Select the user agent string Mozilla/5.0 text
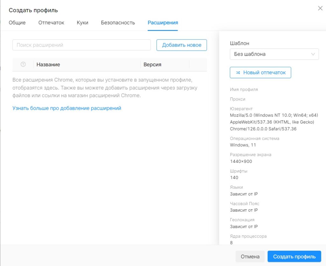The height and width of the screenshot is (266, 326). pos(274,122)
